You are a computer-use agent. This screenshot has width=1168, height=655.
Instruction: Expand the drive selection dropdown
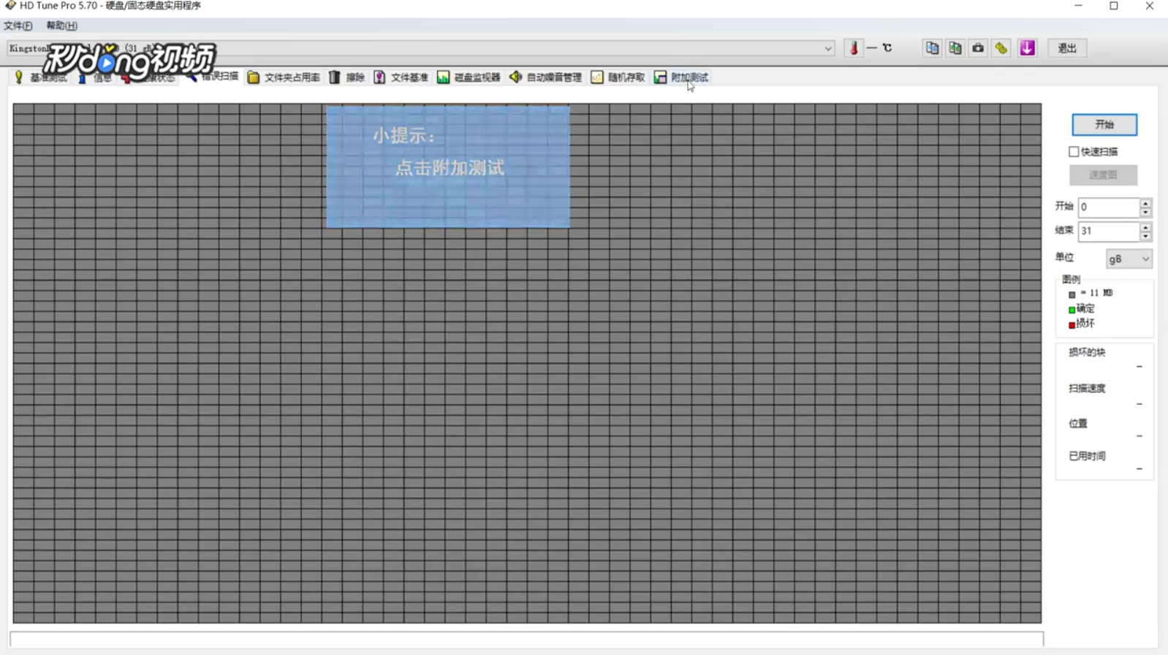(x=827, y=49)
